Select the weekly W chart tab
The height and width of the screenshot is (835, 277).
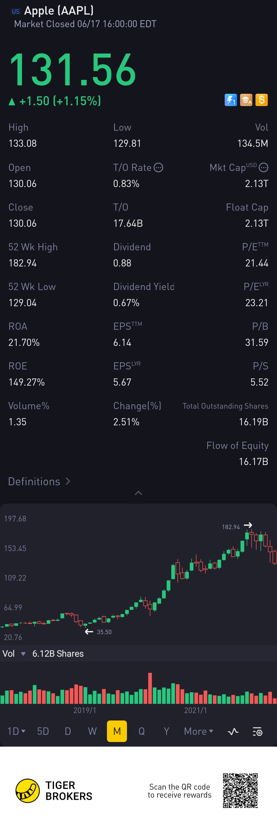(92, 731)
